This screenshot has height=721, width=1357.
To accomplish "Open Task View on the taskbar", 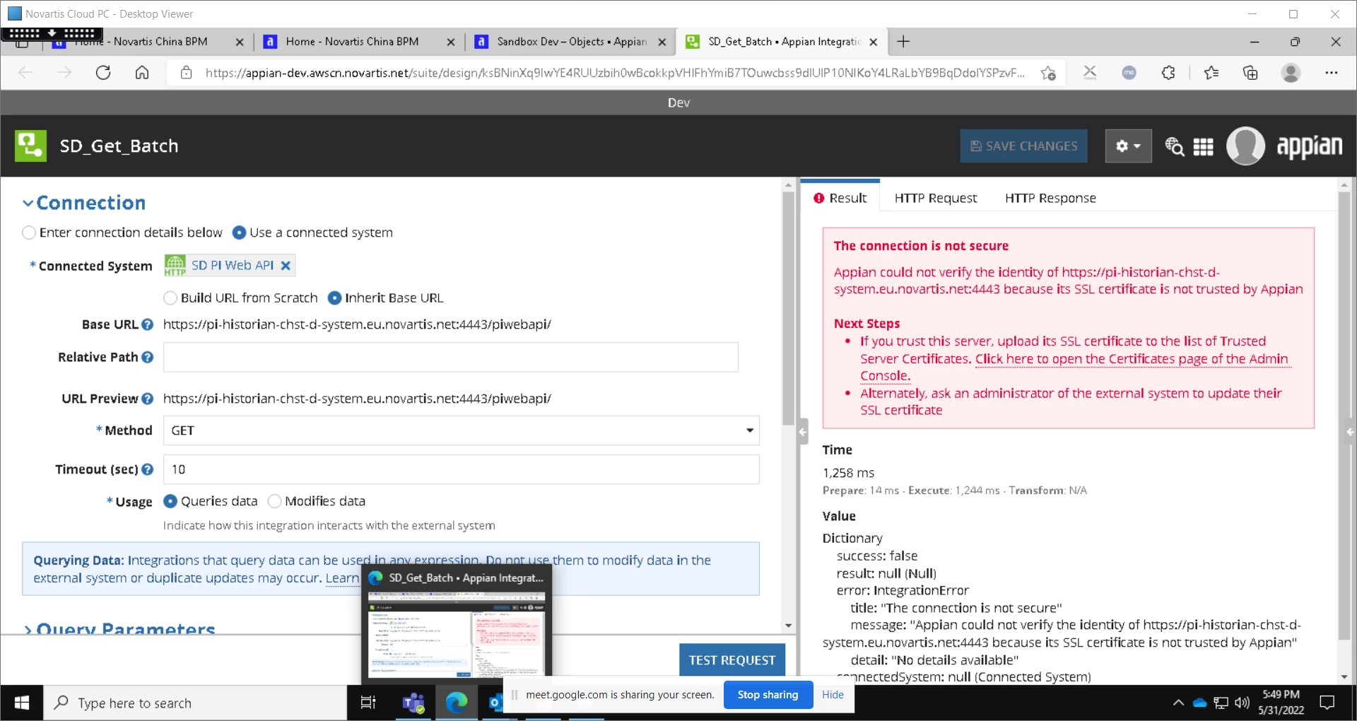I will (x=368, y=703).
